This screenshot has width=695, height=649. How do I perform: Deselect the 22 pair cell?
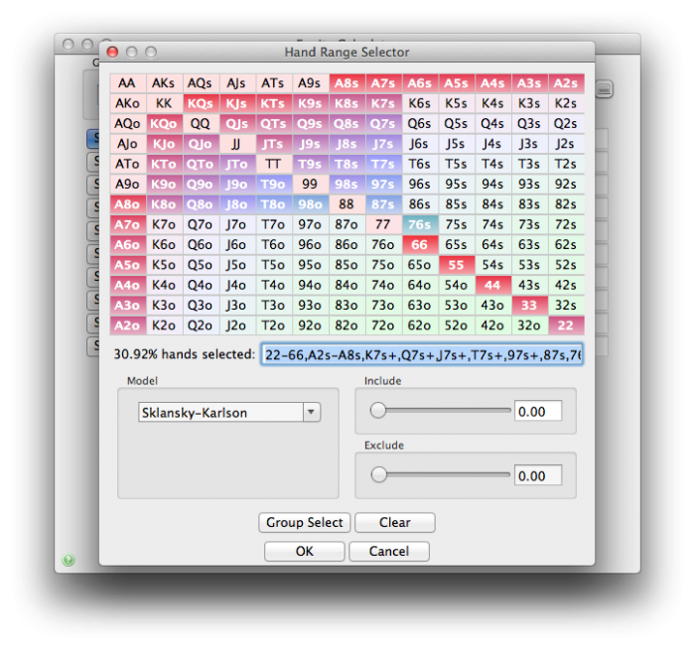[566, 325]
